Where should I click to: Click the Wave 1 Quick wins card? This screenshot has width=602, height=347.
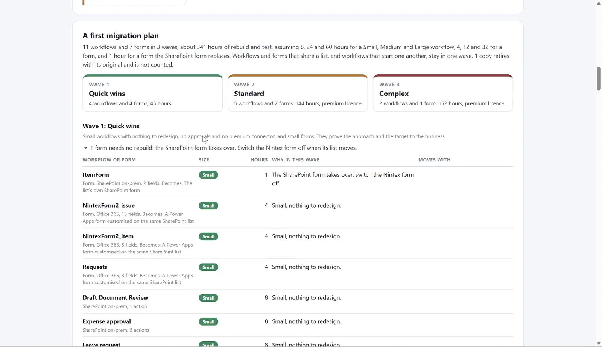click(x=152, y=93)
